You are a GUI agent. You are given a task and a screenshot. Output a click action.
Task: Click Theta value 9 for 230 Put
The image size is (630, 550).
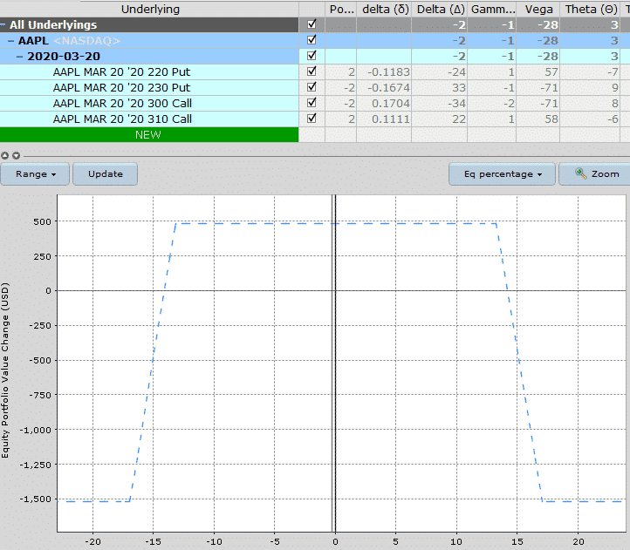591,88
